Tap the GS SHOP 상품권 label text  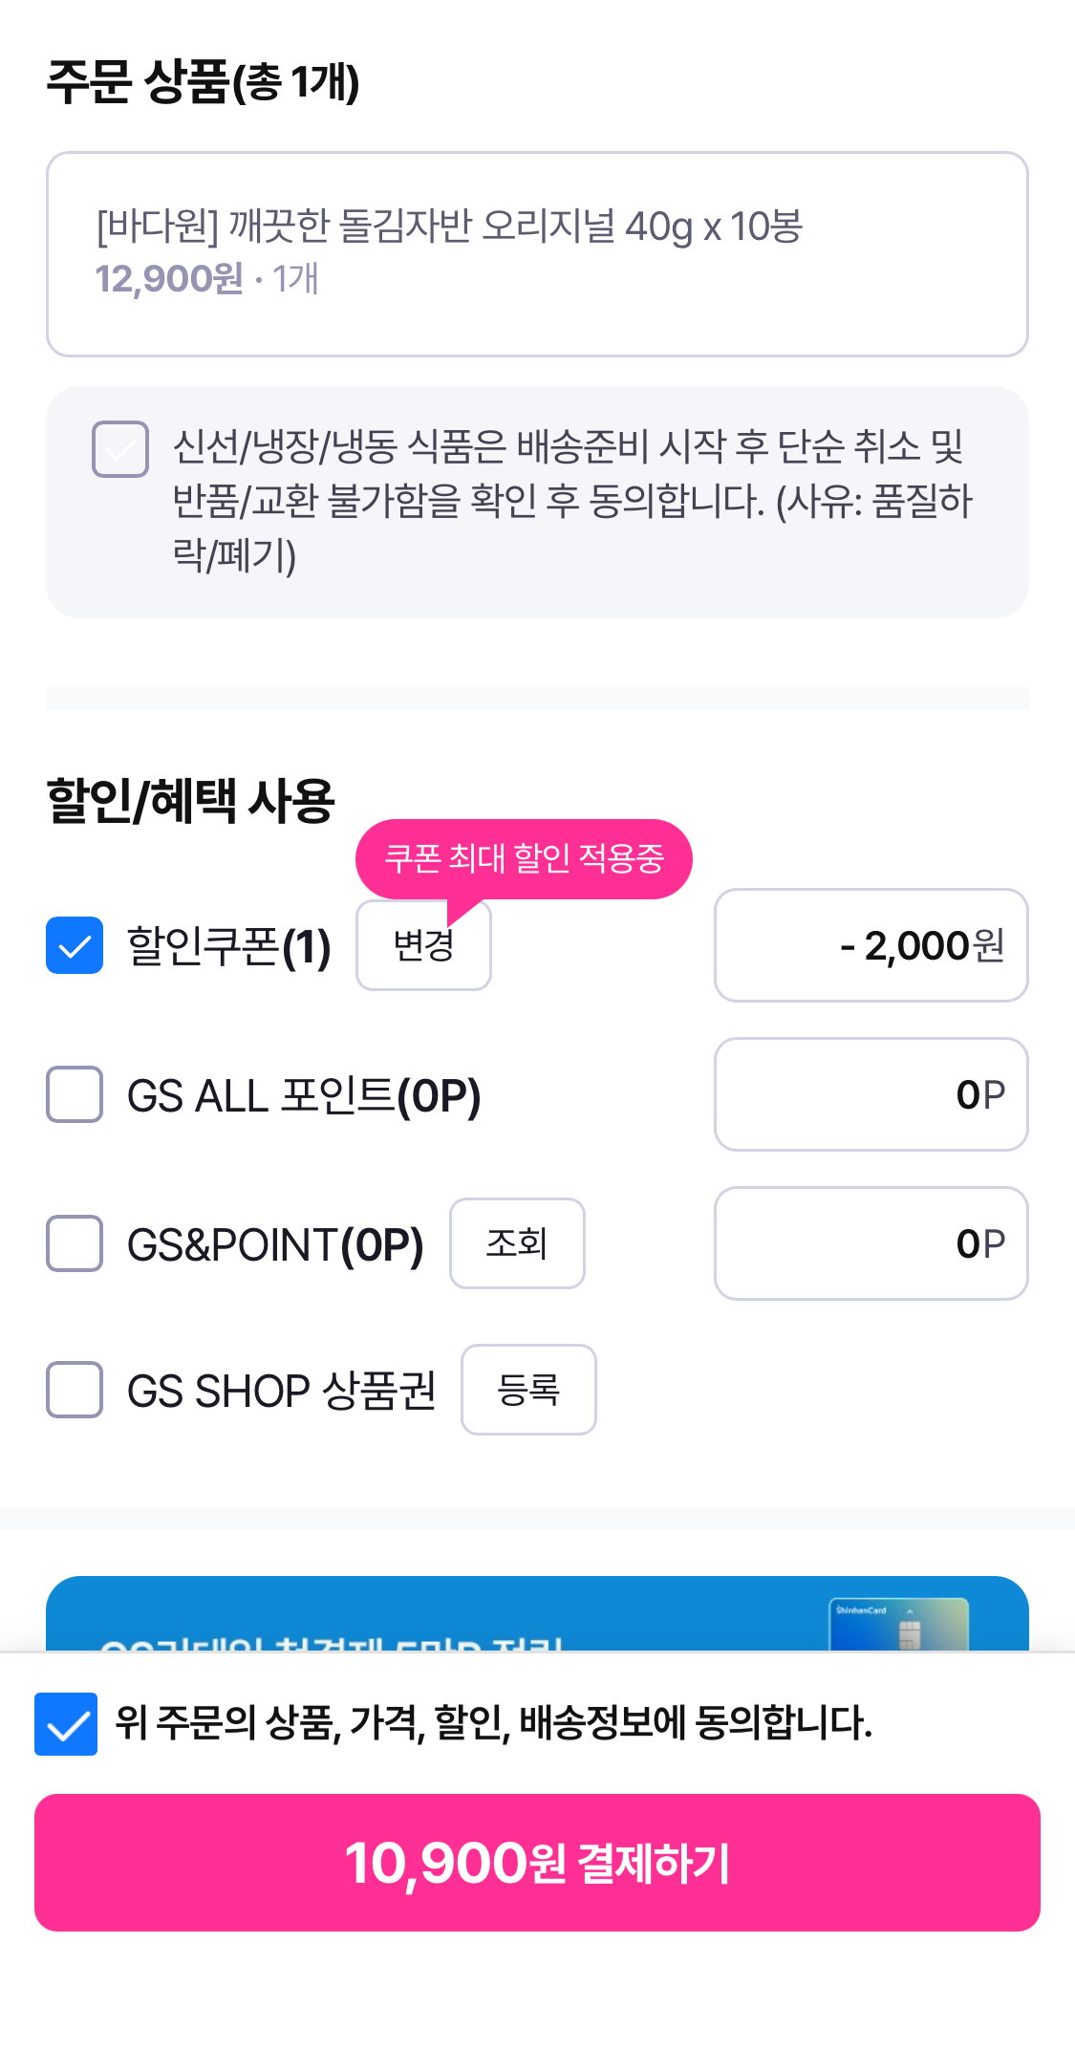282,1391
